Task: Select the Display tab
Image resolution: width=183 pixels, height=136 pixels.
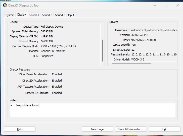Action: pyautogui.click(x=22, y=15)
